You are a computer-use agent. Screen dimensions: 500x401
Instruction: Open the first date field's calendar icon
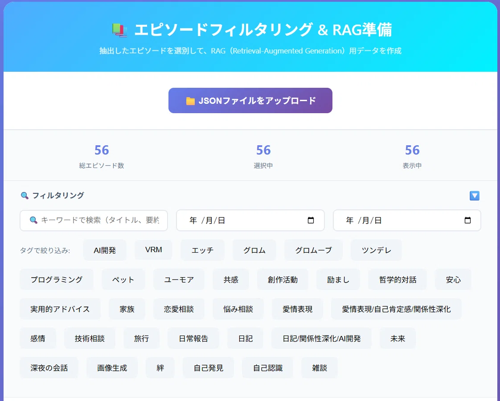tap(311, 220)
